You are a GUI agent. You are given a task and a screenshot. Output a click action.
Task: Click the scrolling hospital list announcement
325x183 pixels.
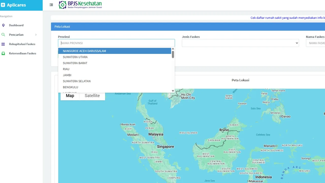point(288,18)
